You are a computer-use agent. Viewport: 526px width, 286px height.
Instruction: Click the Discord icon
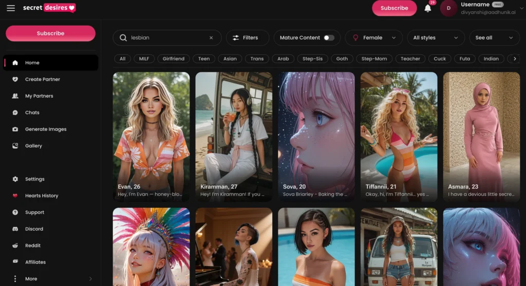coord(15,229)
